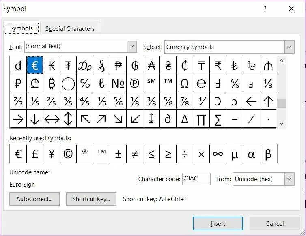Viewport: 306px width, 236px height.
Task: Choose the summation sigma symbol
Action: click(218, 119)
